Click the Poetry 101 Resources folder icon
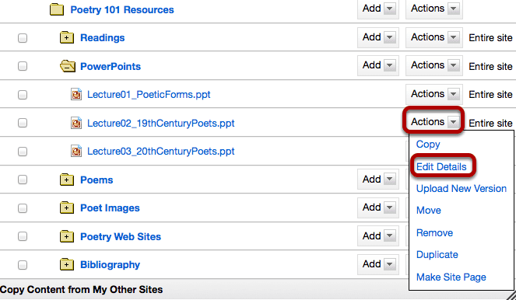Viewport: 516px width, 300px height. click(x=57, y=9)
